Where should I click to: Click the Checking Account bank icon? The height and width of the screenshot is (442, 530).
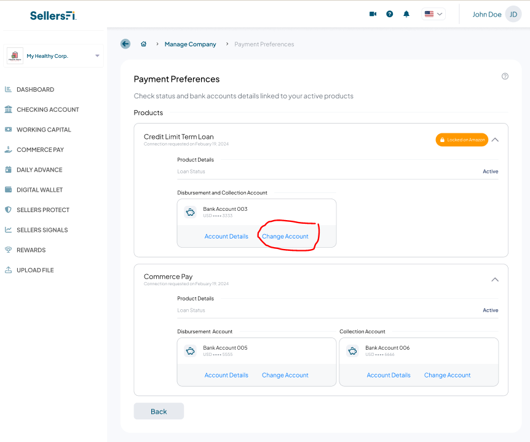pyautogui.click(x=8, y=109)
